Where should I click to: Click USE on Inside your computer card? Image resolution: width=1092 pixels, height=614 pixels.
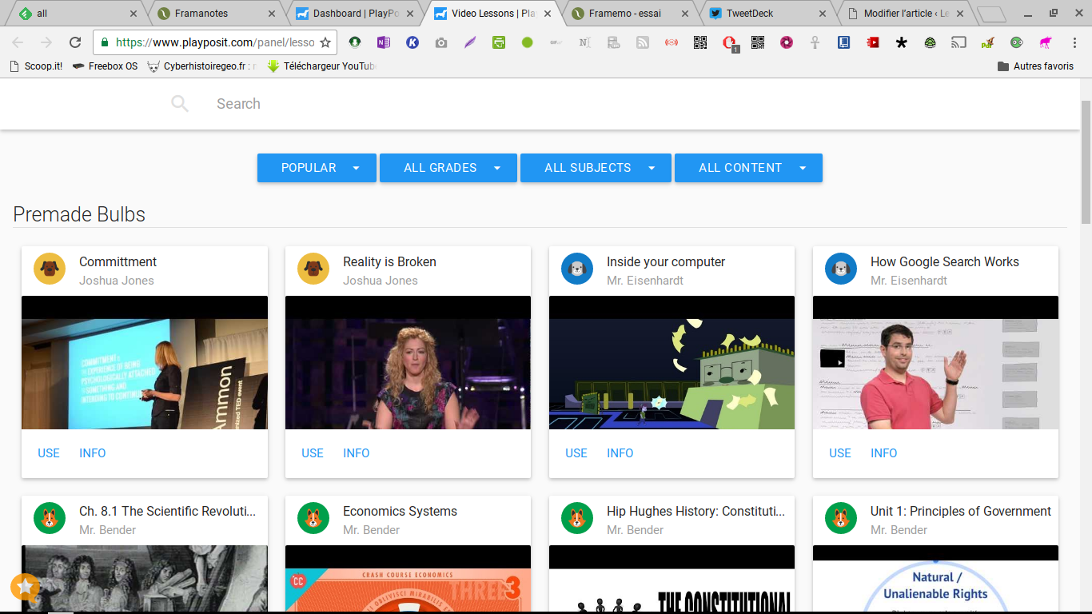576,453
